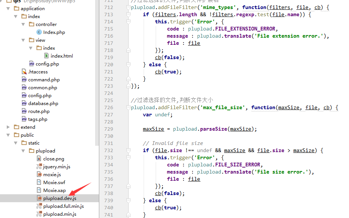Fold the else block at line 720

128,65
